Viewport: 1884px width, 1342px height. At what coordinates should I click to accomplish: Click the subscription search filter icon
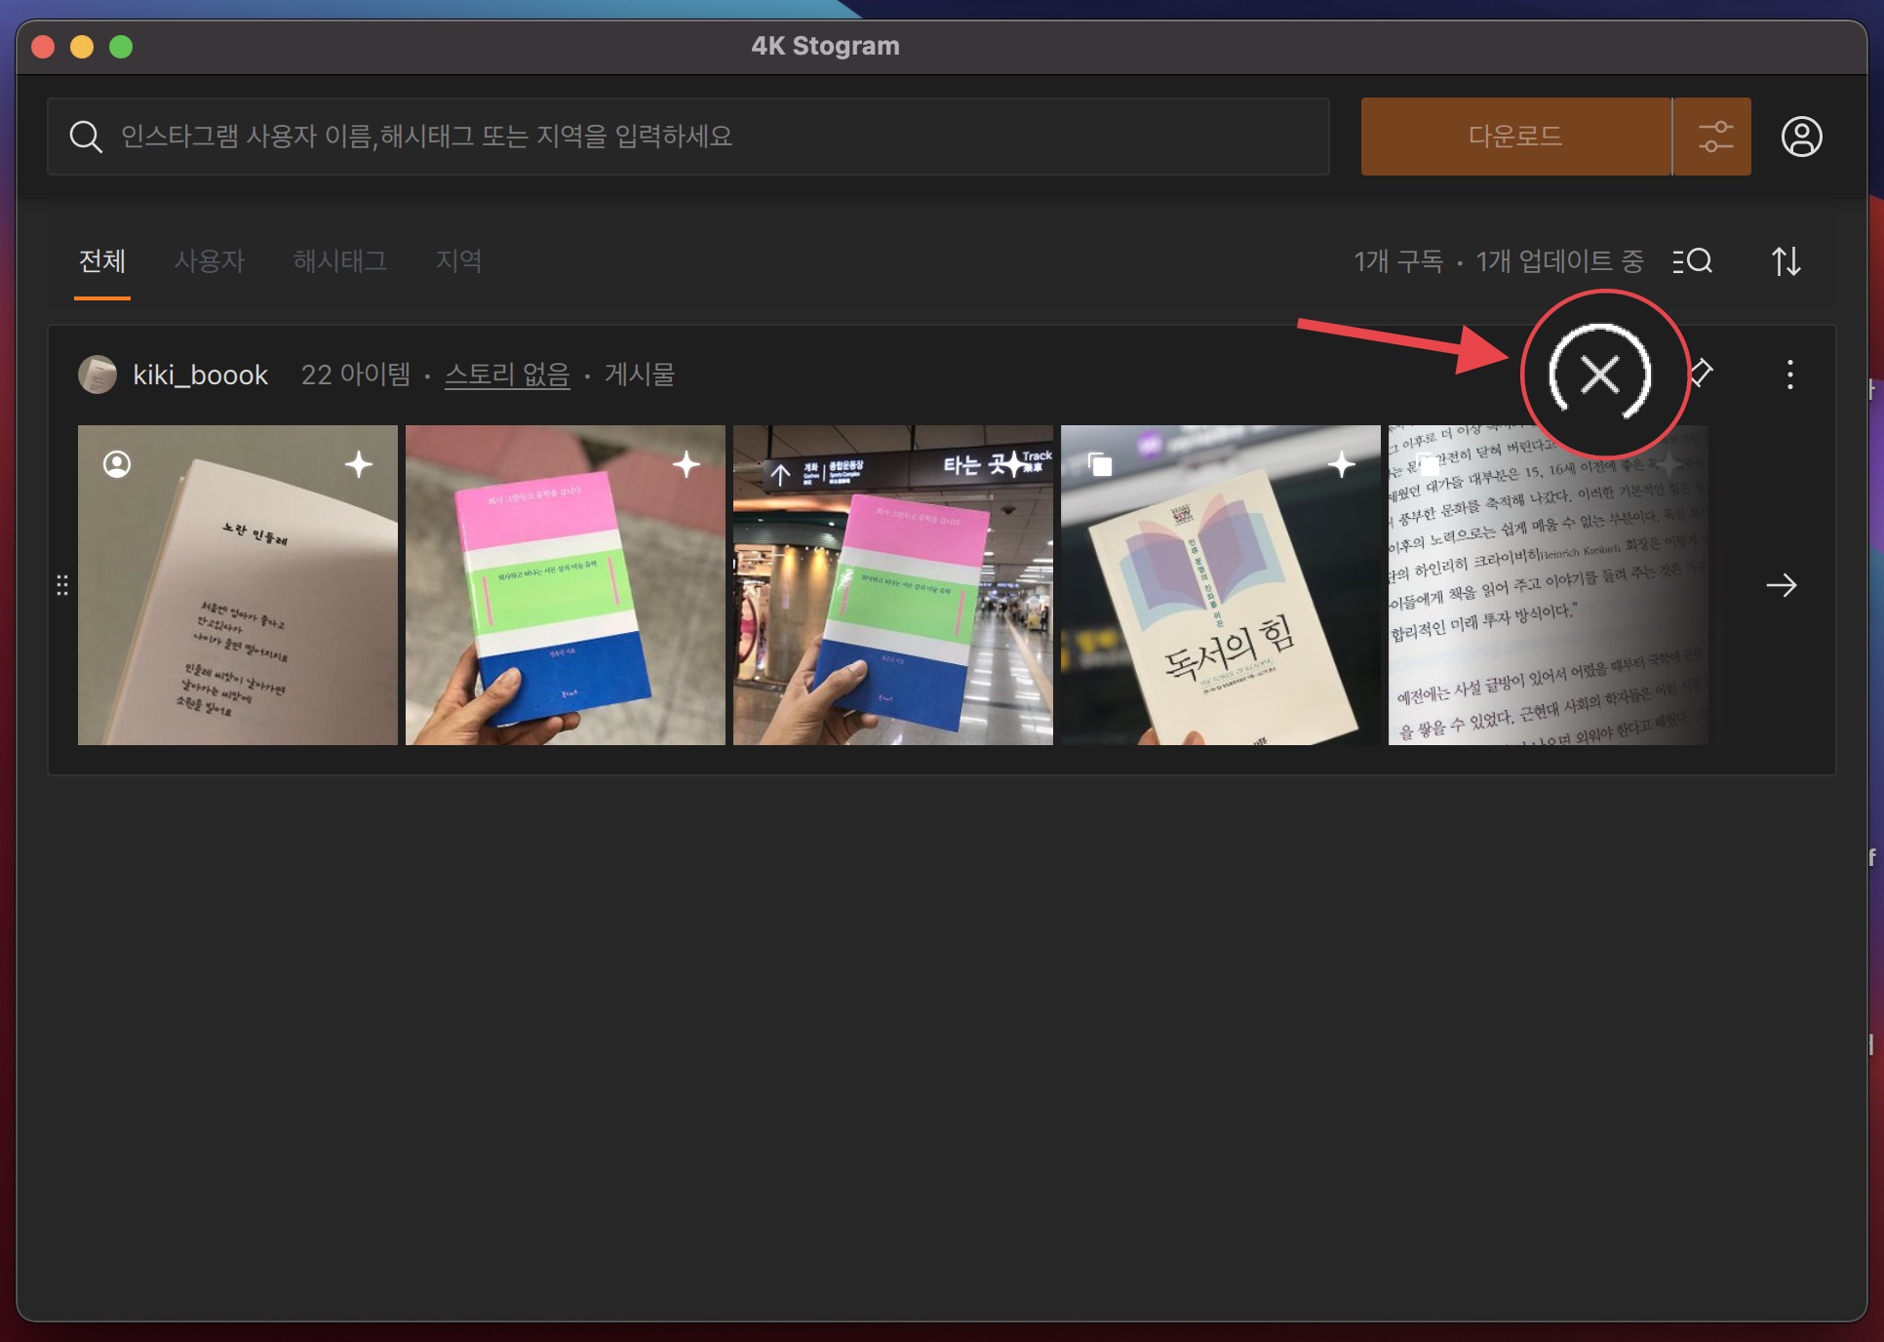[1693, 261]
